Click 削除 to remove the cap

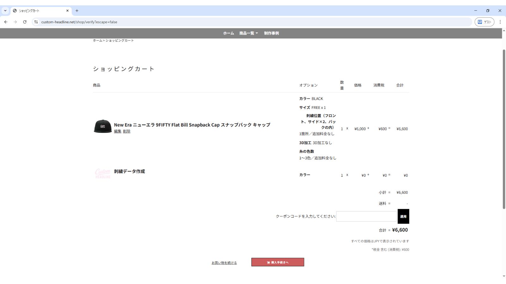point(126,132)
